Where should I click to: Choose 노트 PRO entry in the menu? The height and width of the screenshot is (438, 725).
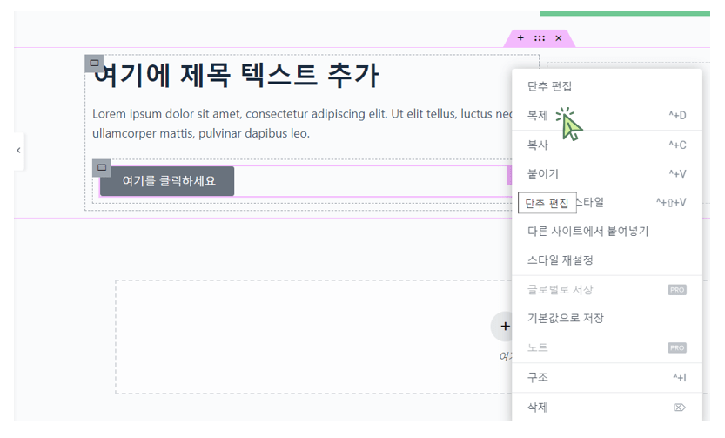607,347
